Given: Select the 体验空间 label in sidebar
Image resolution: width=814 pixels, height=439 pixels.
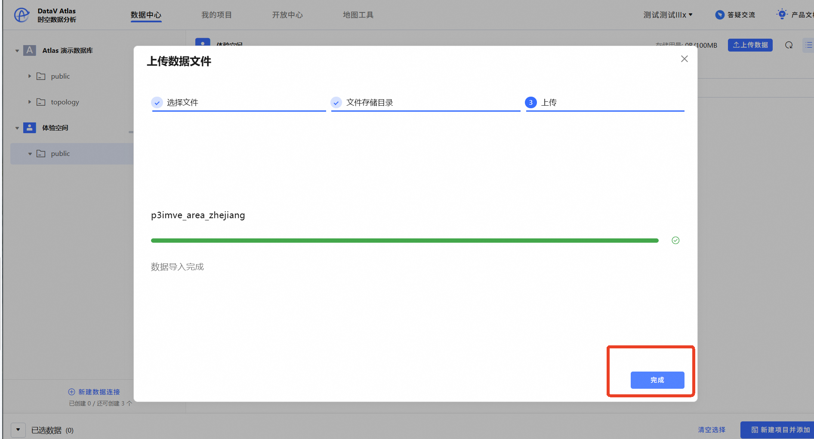Looking at the screenshot, I should click(55, 128).
